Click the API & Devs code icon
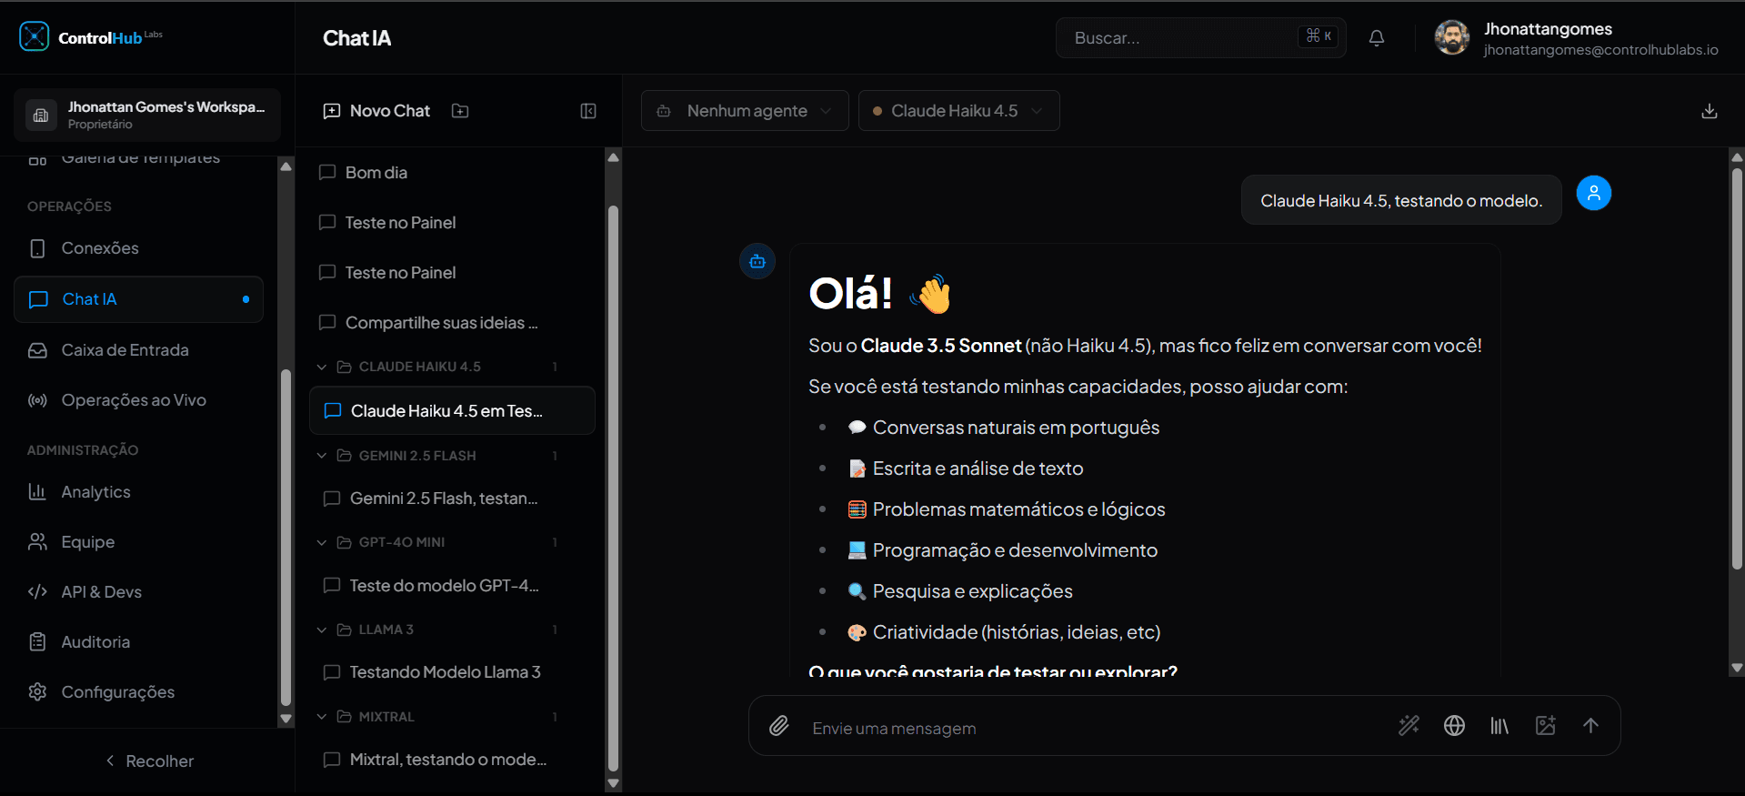The height and width of the screenshot is (796, 1745). click(37, 592)
